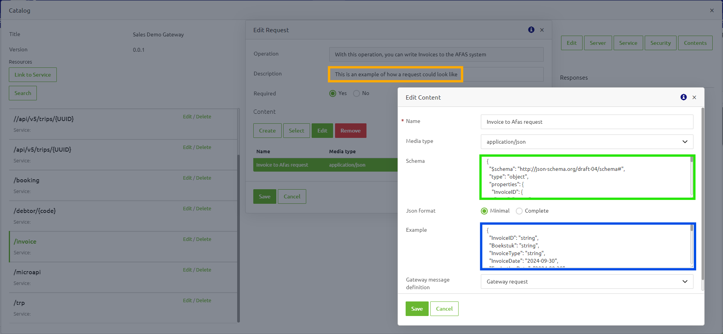Click the Description text field
The height and width of the screenshot is (334, 723).
click(x=436, y=74)
